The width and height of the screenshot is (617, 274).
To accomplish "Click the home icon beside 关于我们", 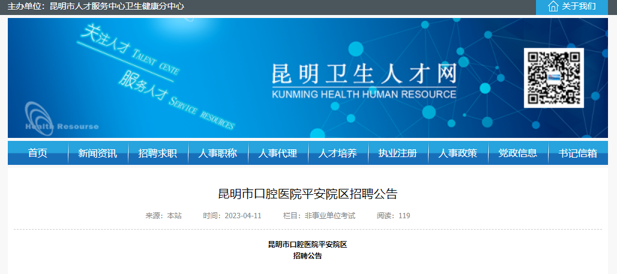I will [x=553, y=7].
